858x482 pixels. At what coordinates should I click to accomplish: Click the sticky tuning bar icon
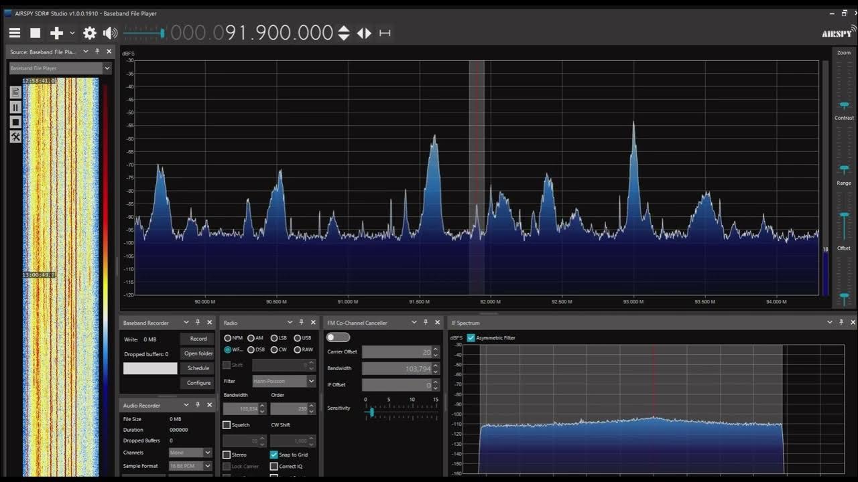pyautogui.click(x=385, y=33)
